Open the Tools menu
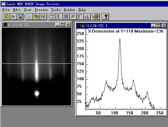This screenshot has height=127, width=168. tap(56, 10)
